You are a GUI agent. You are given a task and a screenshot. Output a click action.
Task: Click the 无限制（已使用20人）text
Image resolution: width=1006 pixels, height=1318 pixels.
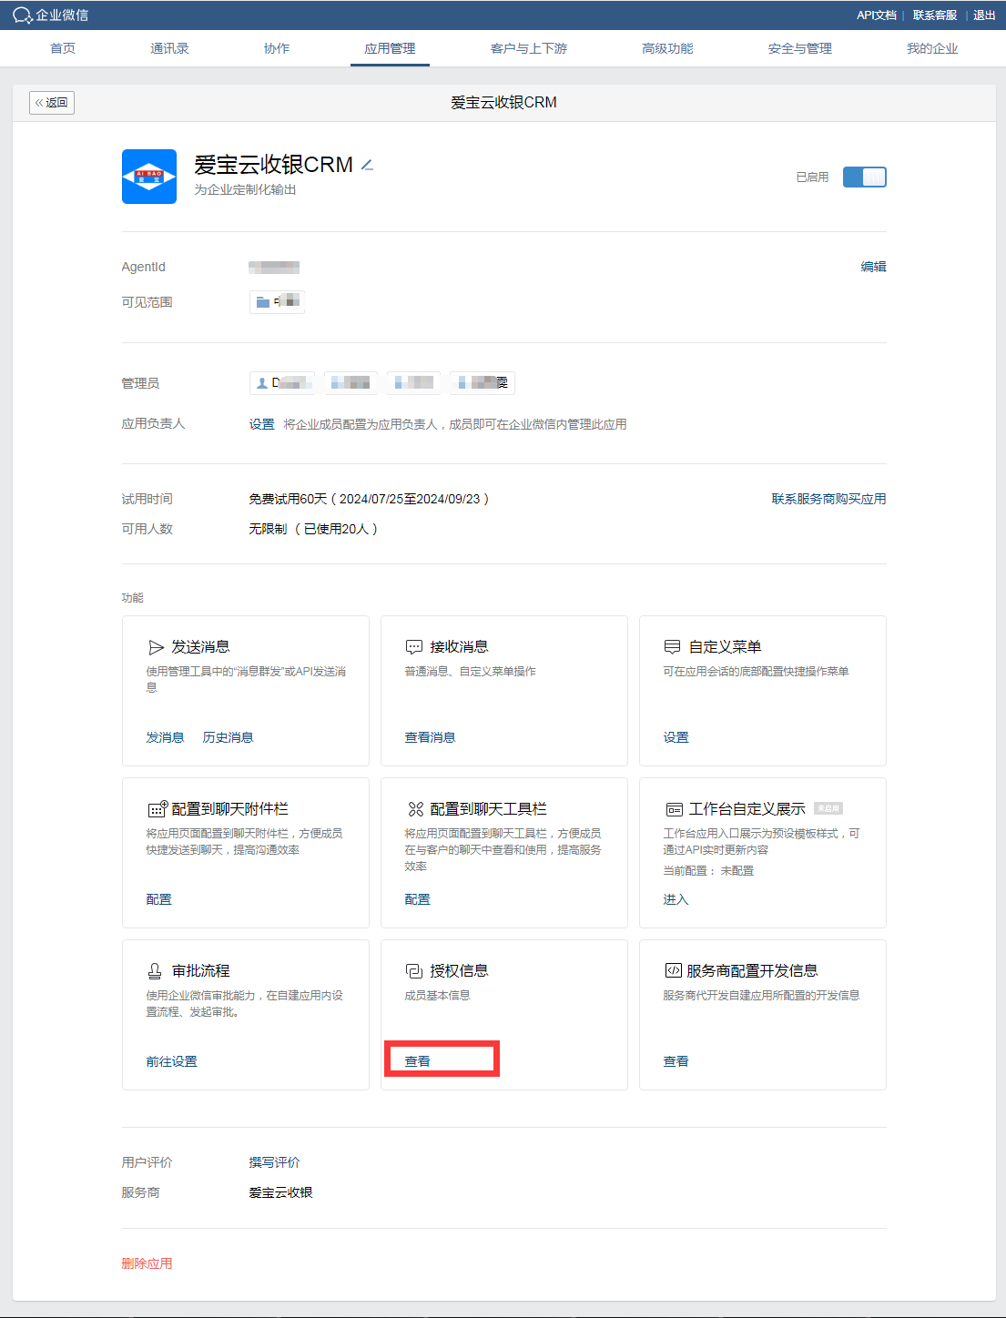tap(313, 529)
